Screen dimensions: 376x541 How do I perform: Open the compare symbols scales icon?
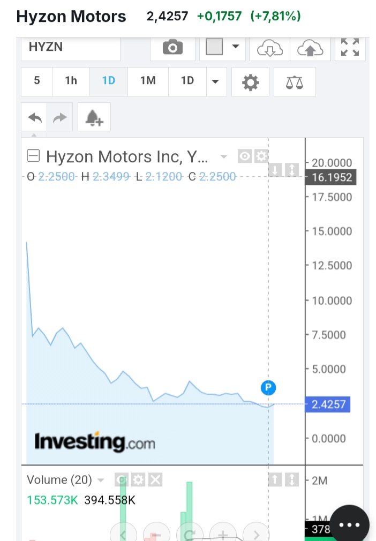click(294, 82)
